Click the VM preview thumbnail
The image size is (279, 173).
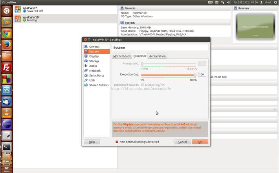[x=255, y=27]
